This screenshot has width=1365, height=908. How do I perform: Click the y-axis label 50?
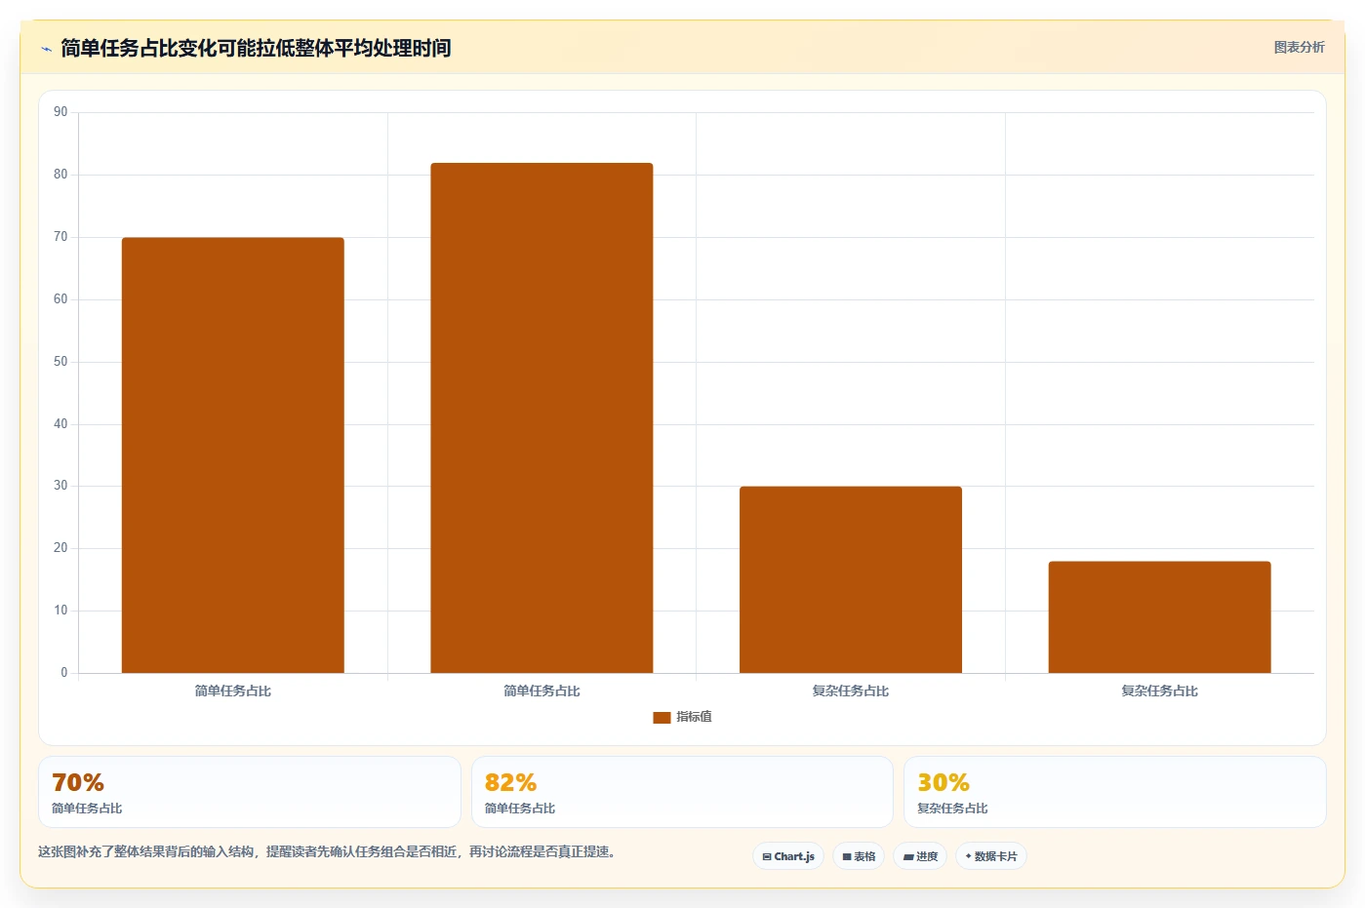(60, 362)
